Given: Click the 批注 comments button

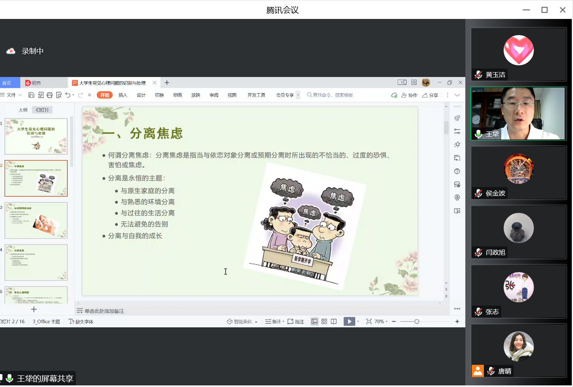Looking at the screenshot, I should click(296, 321).
